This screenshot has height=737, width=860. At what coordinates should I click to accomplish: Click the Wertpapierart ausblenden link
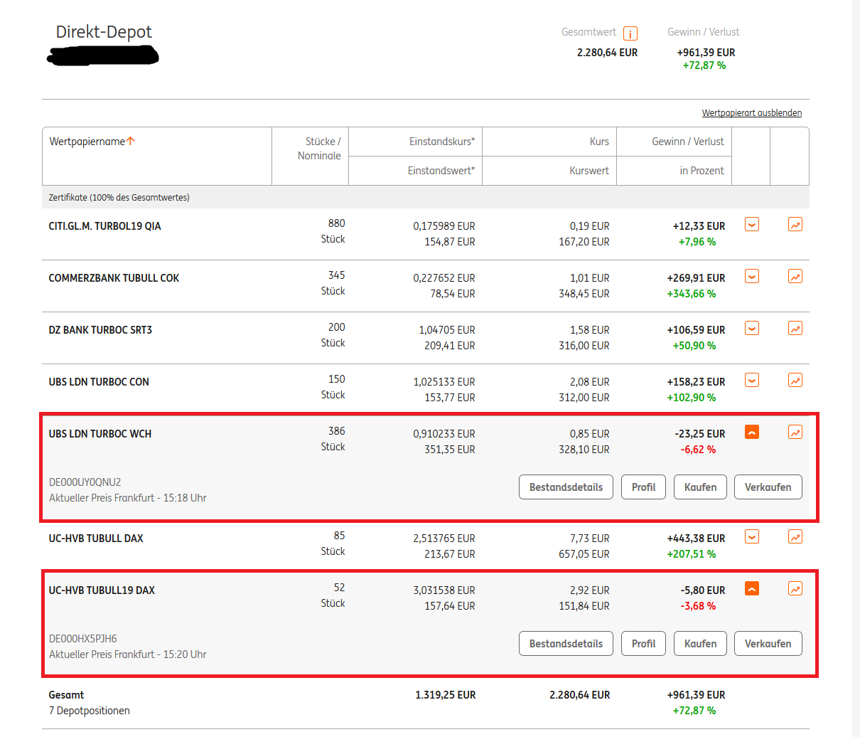751,113
